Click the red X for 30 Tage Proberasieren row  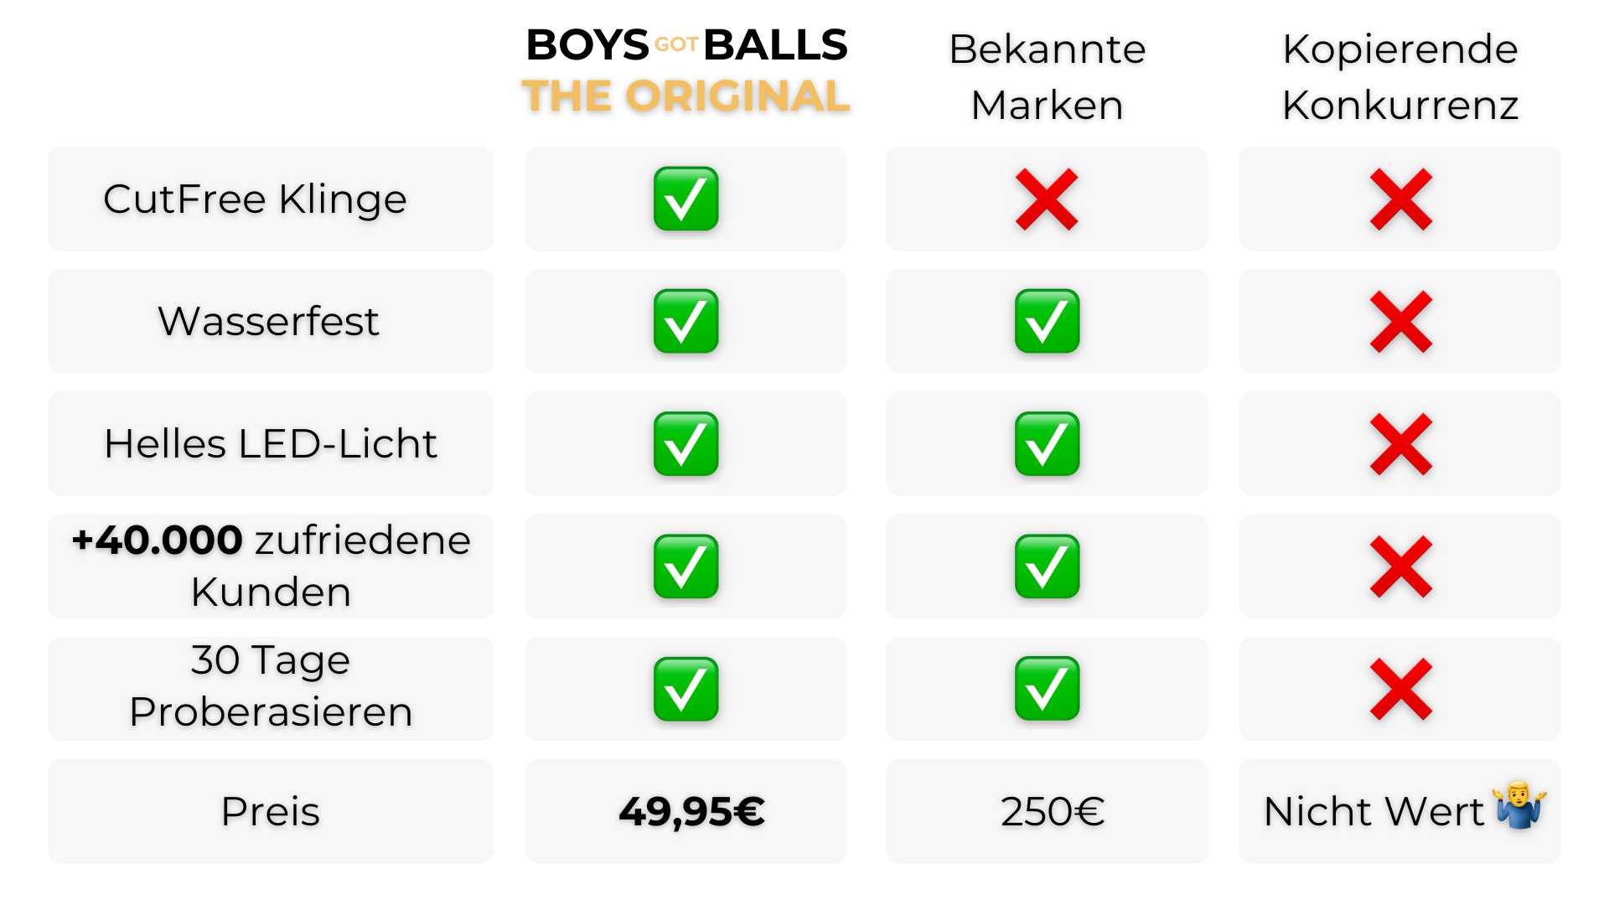[1400, 689]
